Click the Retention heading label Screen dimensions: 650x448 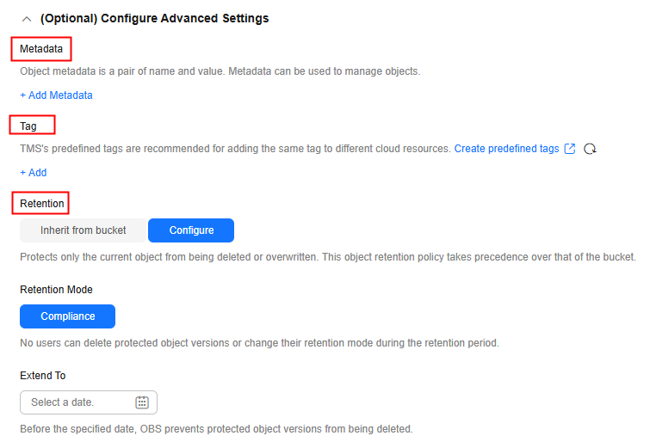42,203
